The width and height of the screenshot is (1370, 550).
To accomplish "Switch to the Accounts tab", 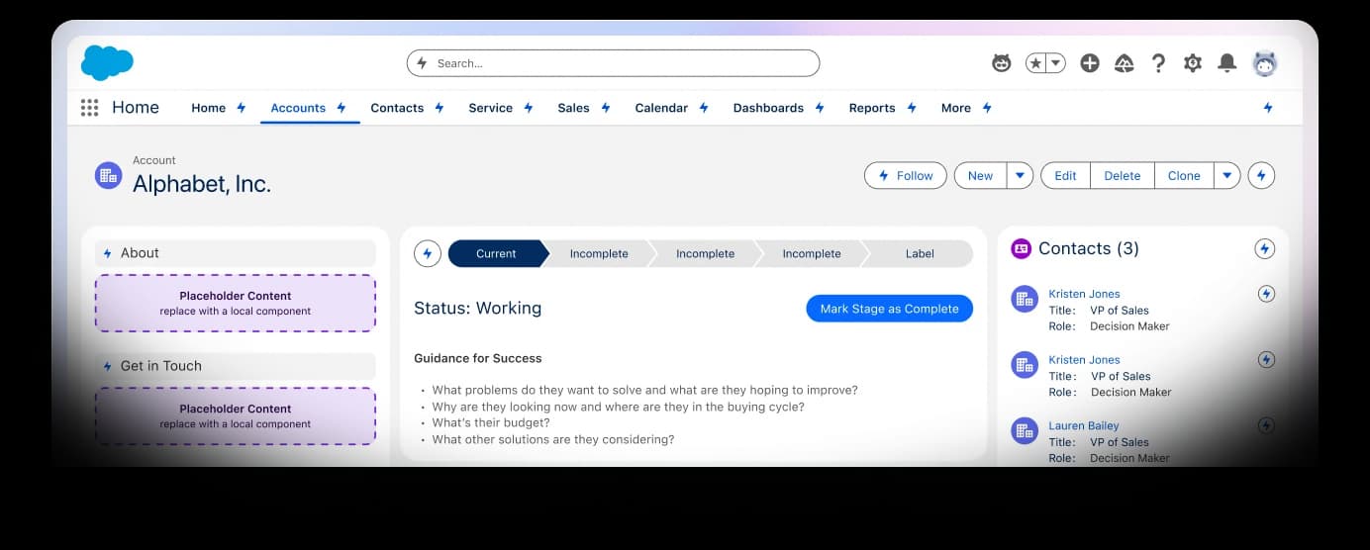I will [x=298, y=108].
